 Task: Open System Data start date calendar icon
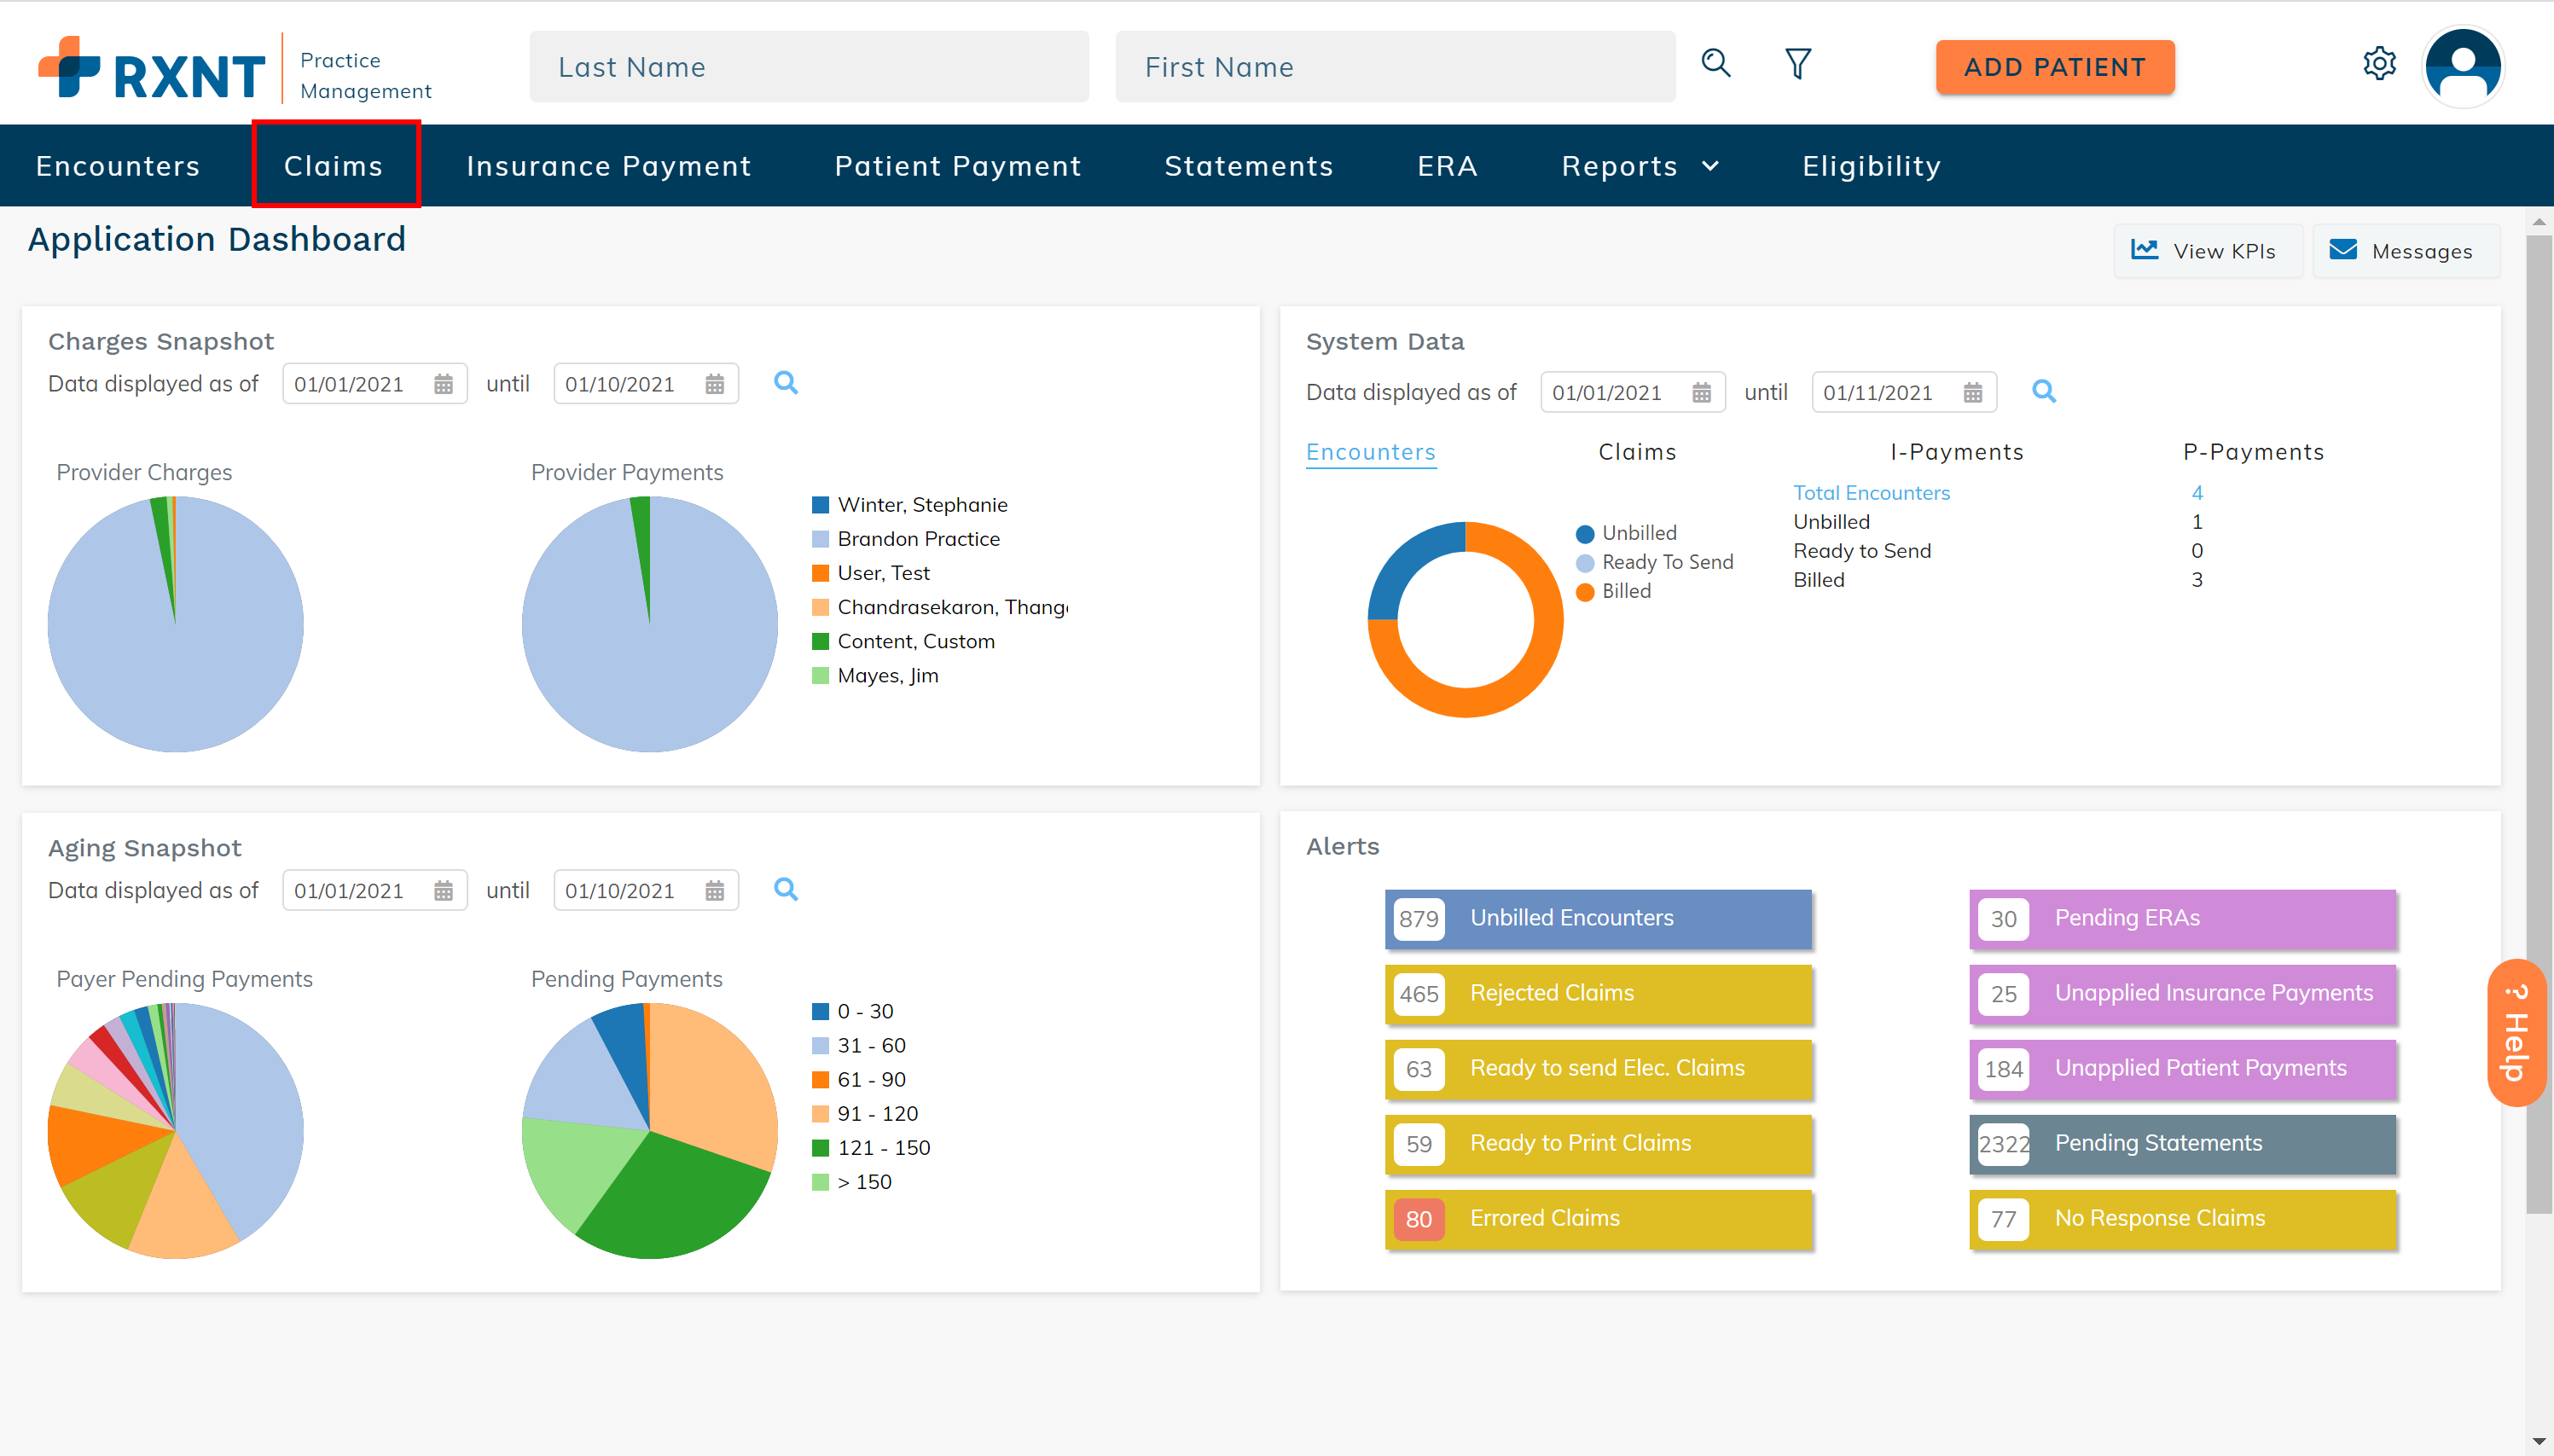(x=1701, y=392)
